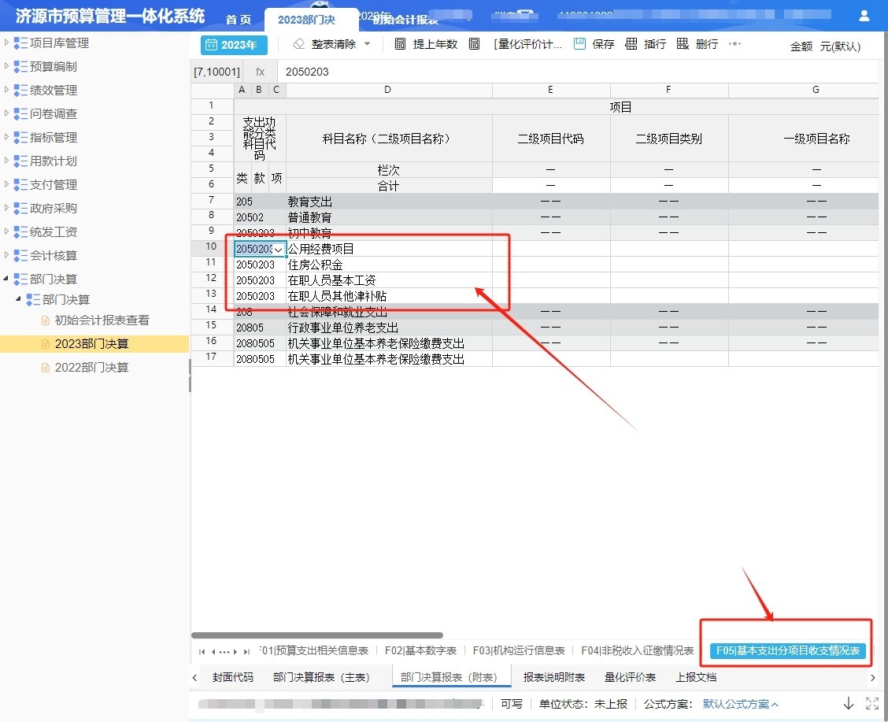Viewport: 888px width, 722px height.
Task: Toggle fullscreen icon in status bar
Action: 872,703
